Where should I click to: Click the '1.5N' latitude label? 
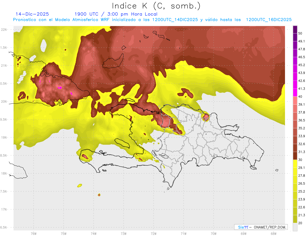click(x=4, y=48)
